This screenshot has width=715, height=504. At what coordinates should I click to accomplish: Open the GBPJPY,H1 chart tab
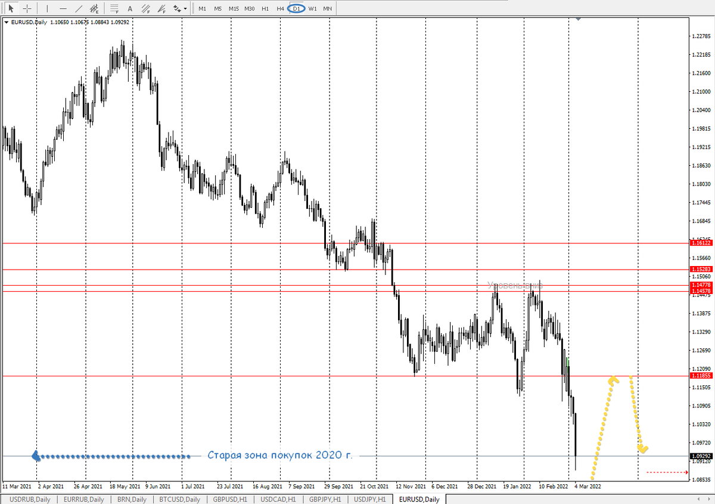(x=326, y=499)
